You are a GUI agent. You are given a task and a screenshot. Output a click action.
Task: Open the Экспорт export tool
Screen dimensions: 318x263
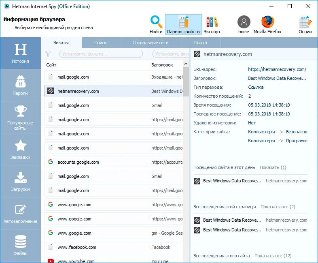click(212, 25)
